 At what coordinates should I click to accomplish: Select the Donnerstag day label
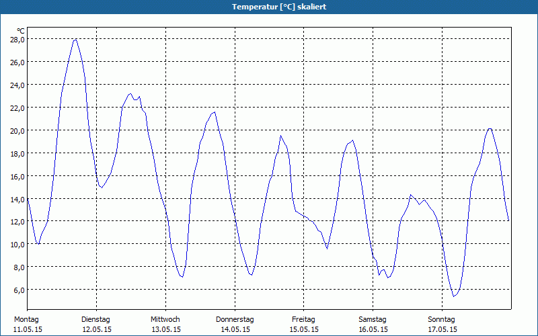coord(235,319)
